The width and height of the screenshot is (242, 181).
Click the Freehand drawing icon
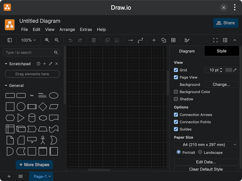coord(187,40)
